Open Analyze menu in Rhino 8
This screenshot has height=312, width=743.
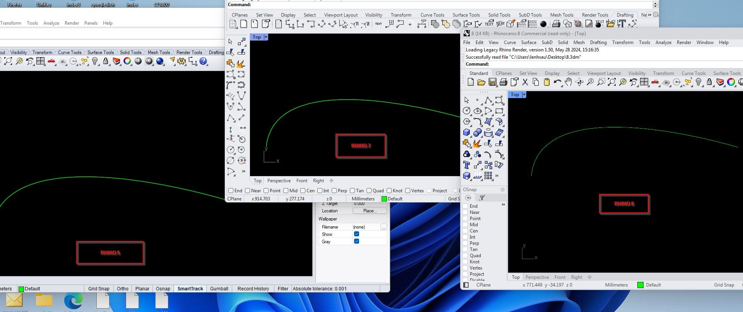pos(663,42)
